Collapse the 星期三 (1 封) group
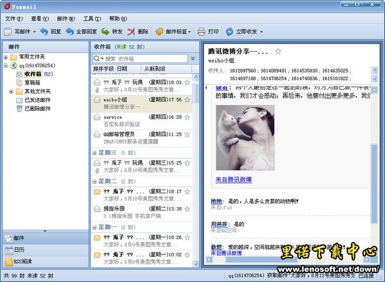The image size is (385, 282). [x=94, y=153]
